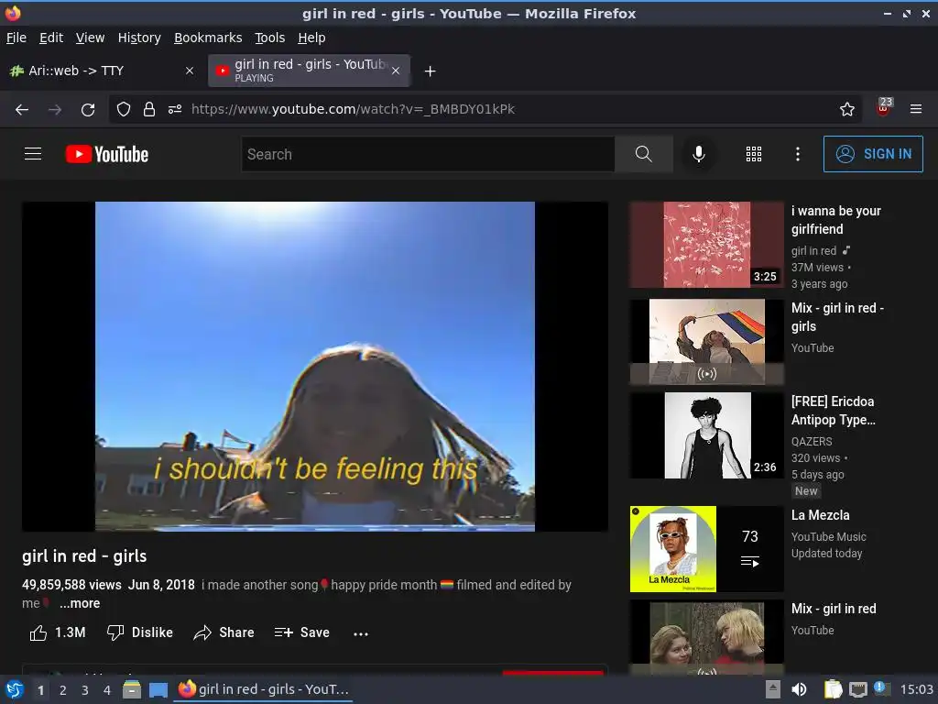The height and width of the screenshot is (704, 938).
Task: Focus the YouTube Search field
Action: 428,154
